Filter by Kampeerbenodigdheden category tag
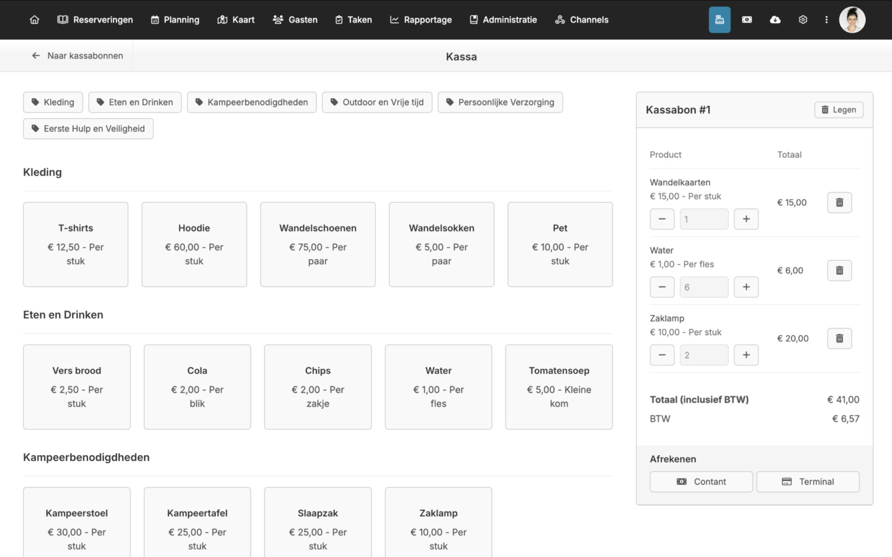Screen dimensions: 892x557 [x=252, y=102]
